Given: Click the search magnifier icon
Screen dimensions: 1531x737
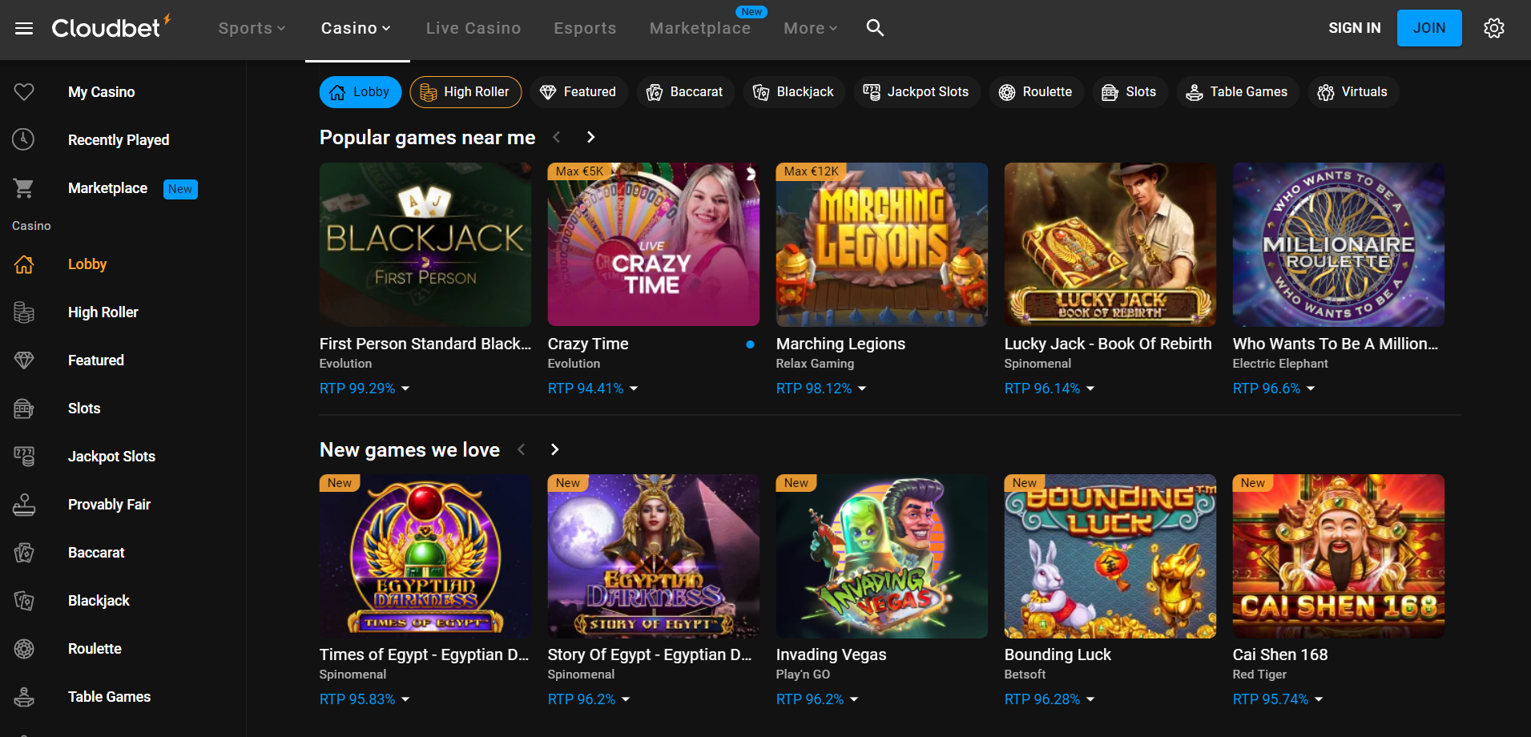Looking at the screenshot, I should click(875, 28).
